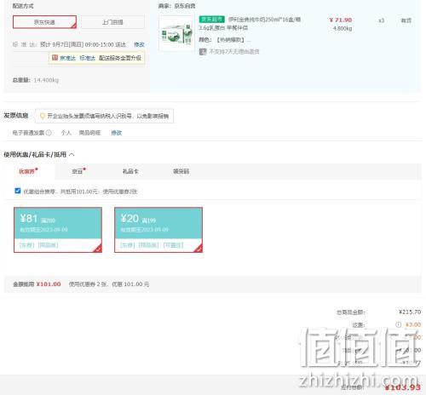Select 京东快递 delivery method
The width and height of the screenshot is (426, 395).
pos(44,22)
